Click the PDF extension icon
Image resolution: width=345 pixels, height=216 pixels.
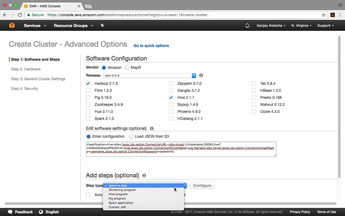pos(333,15)
